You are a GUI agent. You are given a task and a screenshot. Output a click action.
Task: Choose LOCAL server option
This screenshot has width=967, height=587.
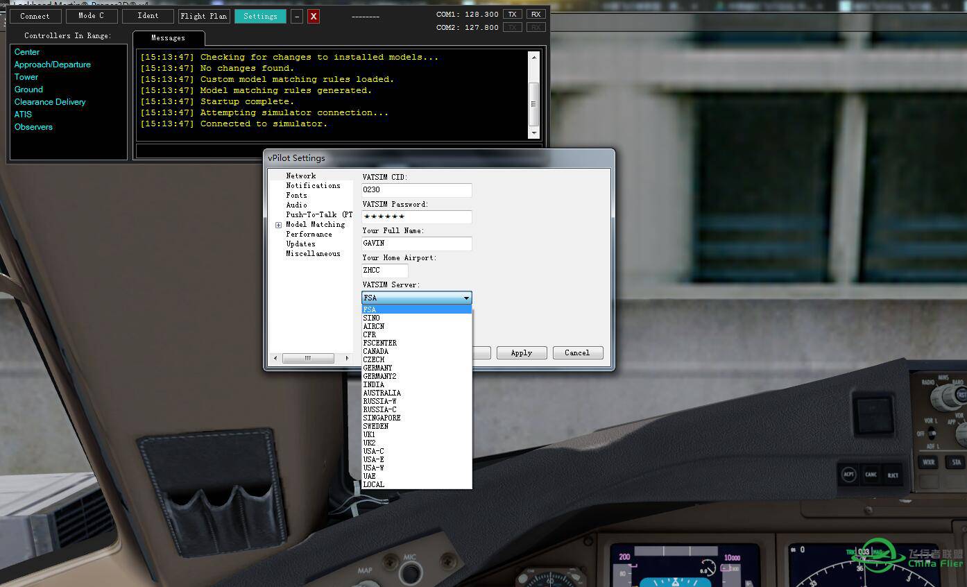click(x=416, y=484)
